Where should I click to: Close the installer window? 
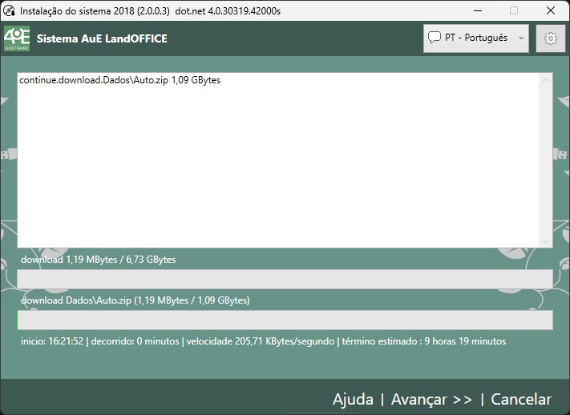(551, 11)
